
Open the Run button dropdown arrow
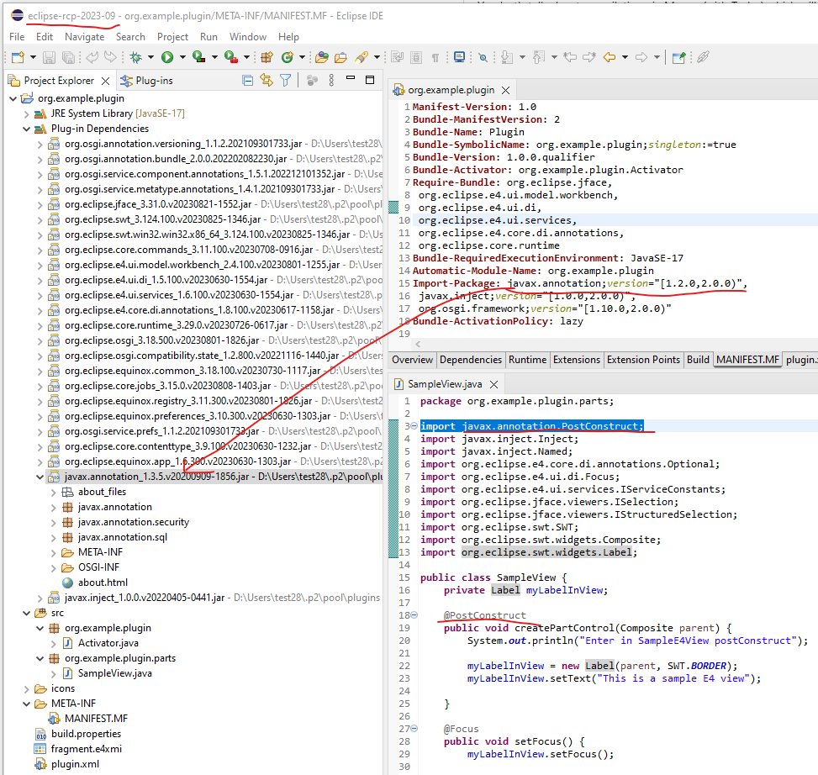pyautogui.click(x=182, y=56)
